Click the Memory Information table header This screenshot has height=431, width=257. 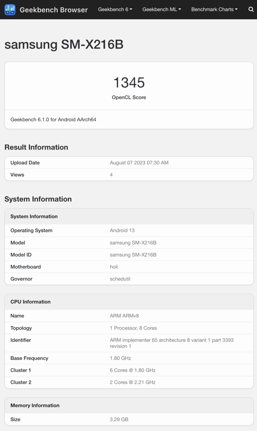pos(129,405)
